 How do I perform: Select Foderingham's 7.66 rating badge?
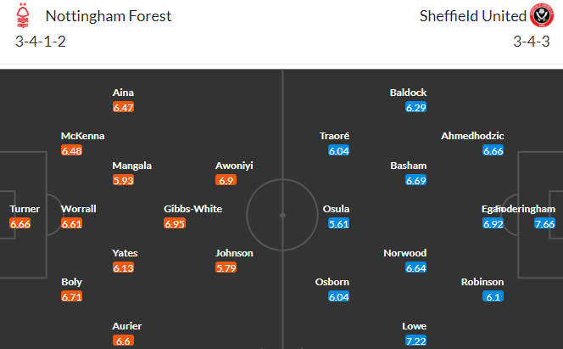pos(544,223)
